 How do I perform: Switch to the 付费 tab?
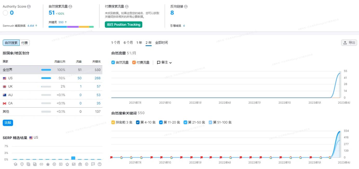24,43
